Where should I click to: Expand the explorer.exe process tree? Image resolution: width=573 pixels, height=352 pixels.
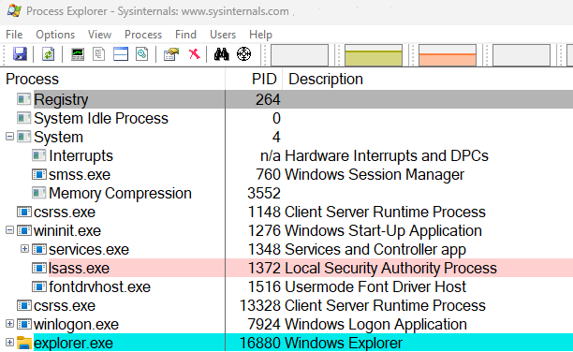(x=10, y=343)
